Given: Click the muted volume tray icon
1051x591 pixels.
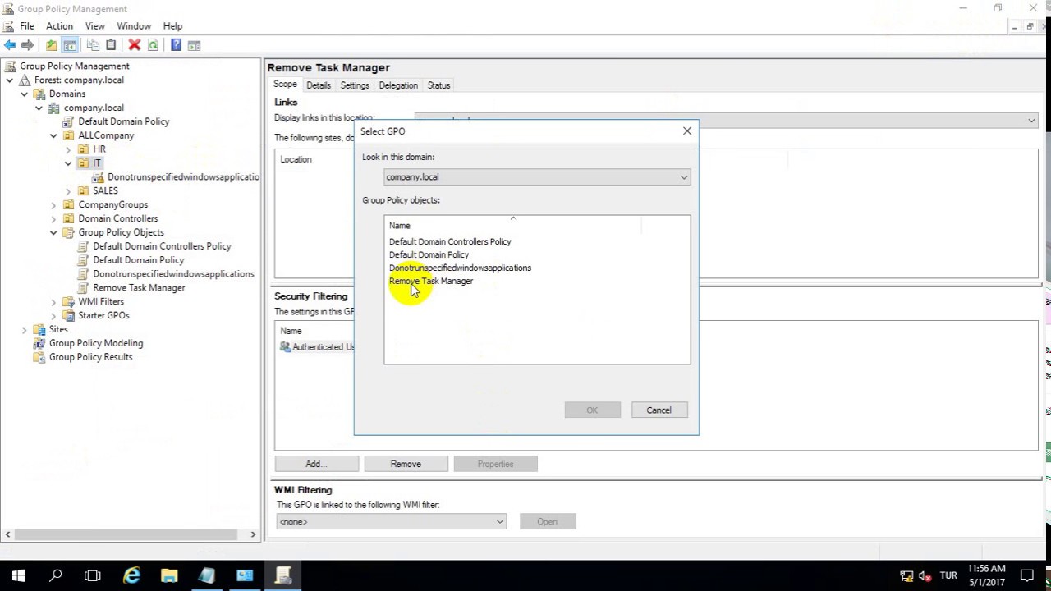Looking at the screenshot, I should tap(925, 576).
